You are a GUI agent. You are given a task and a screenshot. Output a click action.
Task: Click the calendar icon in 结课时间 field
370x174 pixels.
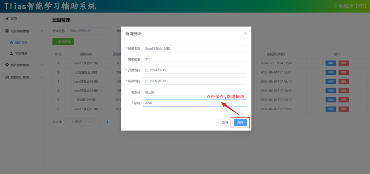click(147, 81)
